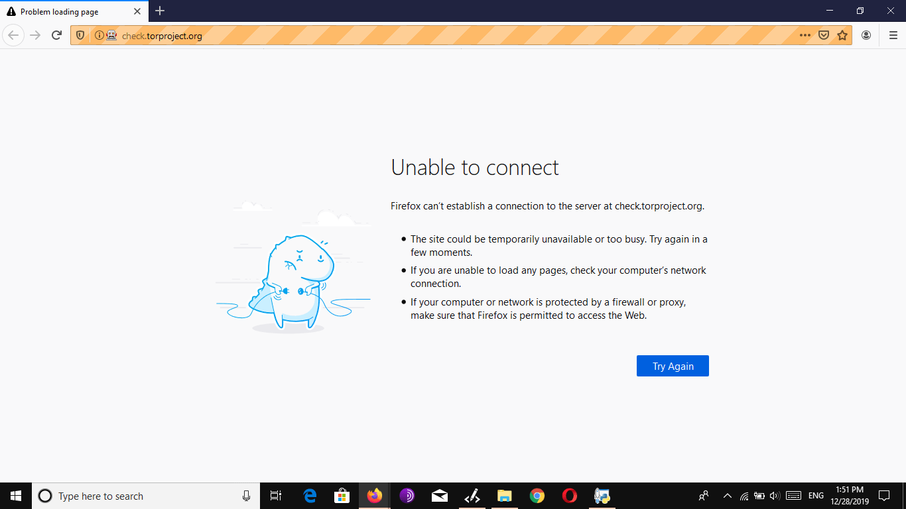Launch Opera from the taskbar

[x=569, y=496]
